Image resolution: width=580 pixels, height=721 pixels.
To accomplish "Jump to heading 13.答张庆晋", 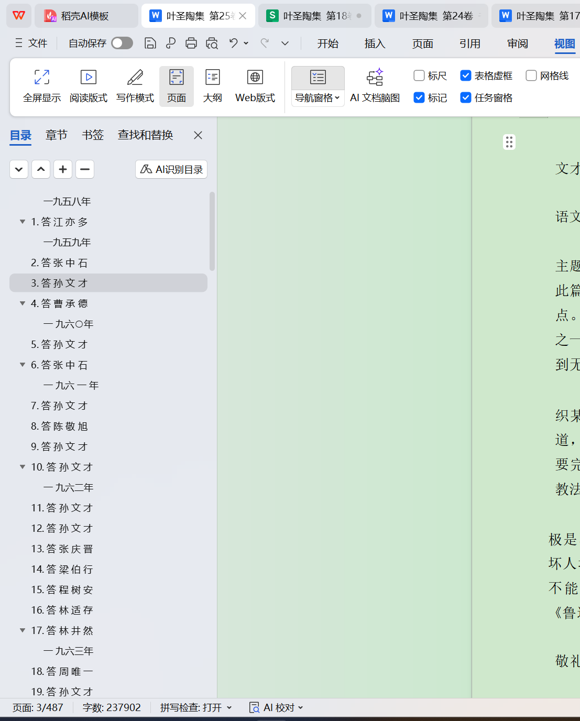I will [108, 549].
